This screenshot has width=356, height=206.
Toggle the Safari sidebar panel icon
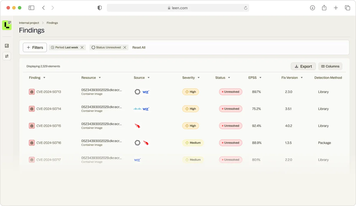(31, 8)
